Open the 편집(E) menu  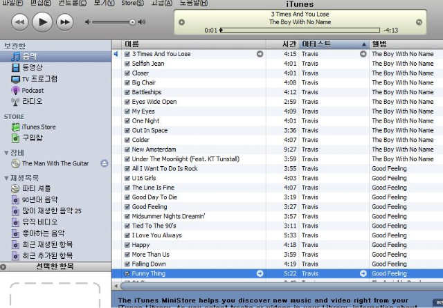pos(41,3)
